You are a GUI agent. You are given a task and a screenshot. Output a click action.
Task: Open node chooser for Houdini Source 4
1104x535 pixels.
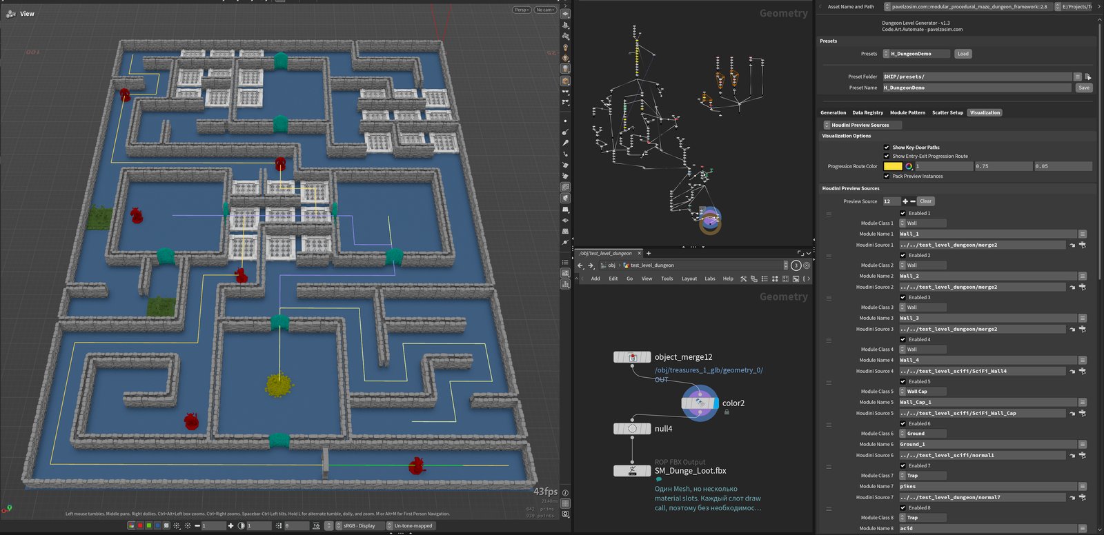pyautogui.click(x=1082, y=371)
